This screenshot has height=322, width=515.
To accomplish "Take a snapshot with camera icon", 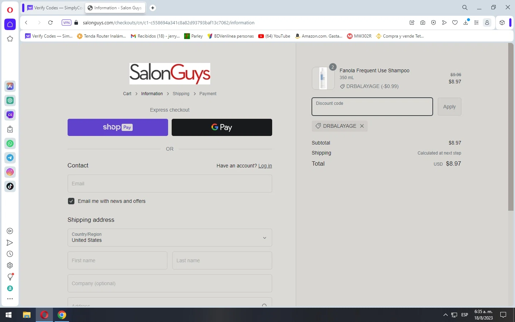I will [423, 23].
